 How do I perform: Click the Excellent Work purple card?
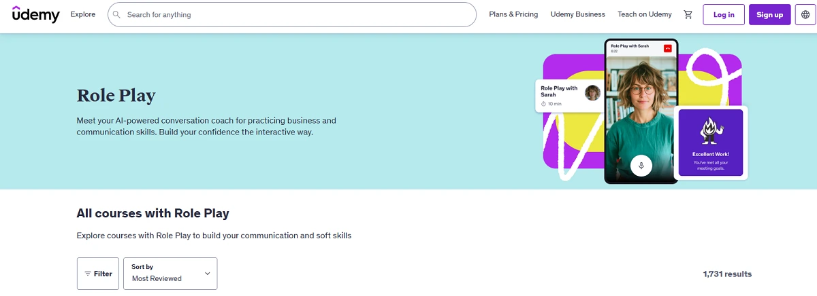pyautogui.click(x=711, y=143)
